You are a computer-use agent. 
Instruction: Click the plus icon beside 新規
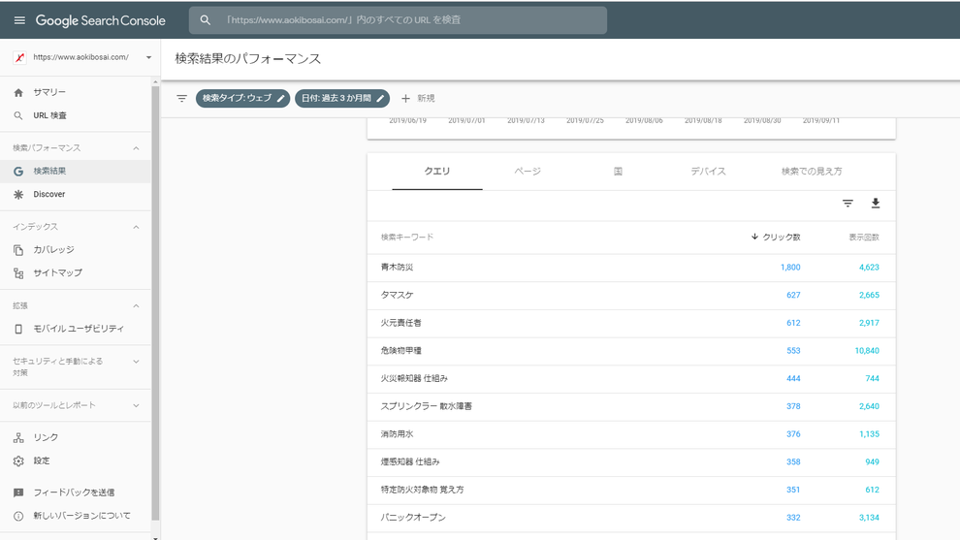[x=405, y=99]
